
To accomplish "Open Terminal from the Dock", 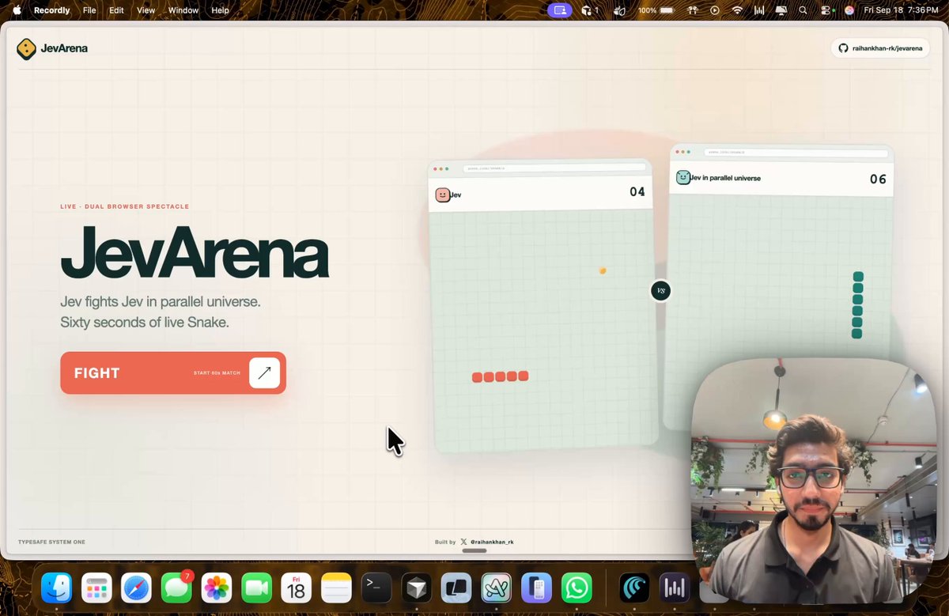I will [x=376, y=588].
